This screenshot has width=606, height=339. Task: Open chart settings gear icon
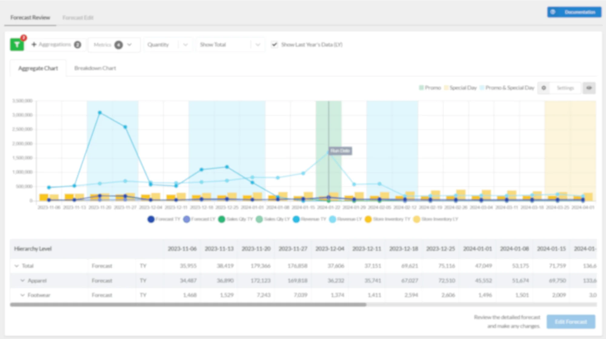(544, 88)
